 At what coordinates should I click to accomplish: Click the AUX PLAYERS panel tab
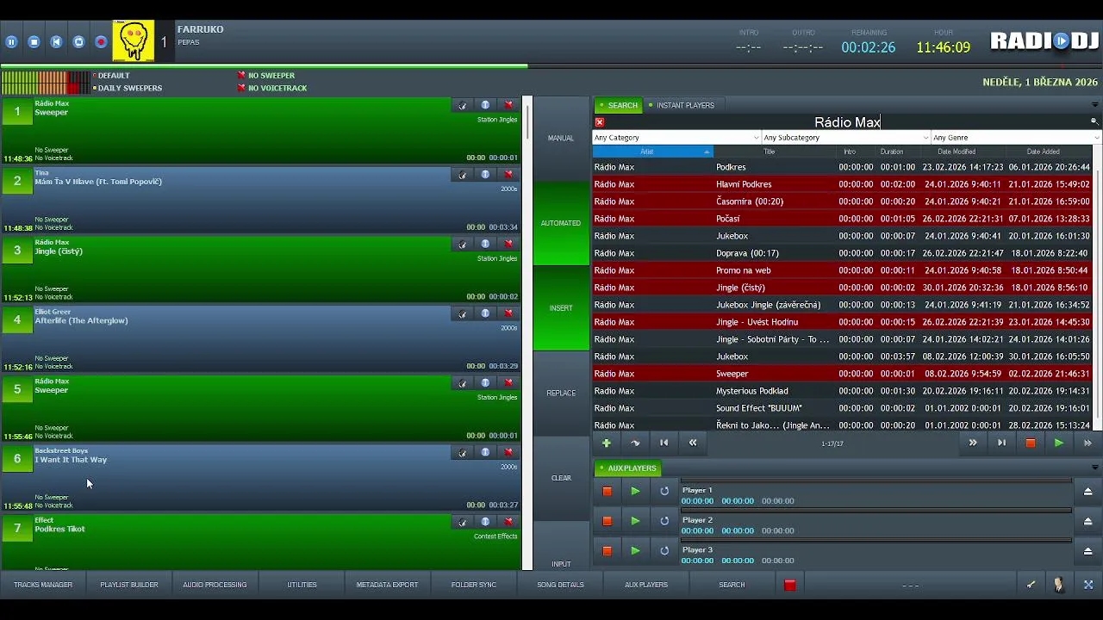click(628, 468)
